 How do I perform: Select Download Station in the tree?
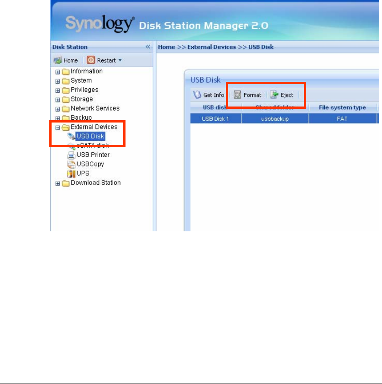[96, 183]
